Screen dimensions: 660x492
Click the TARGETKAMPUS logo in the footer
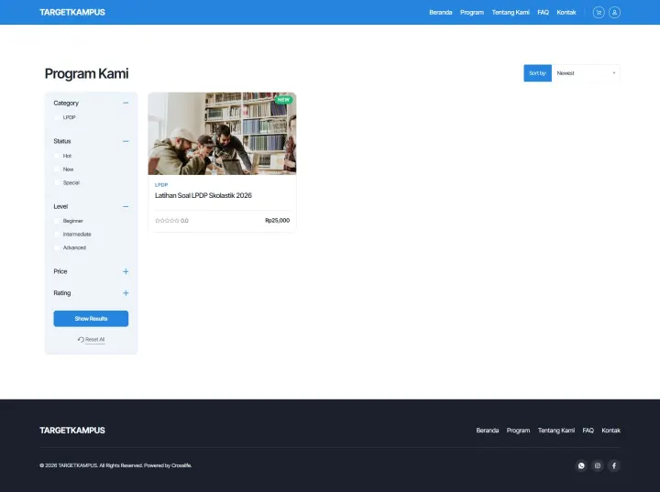tap(72, 430)
